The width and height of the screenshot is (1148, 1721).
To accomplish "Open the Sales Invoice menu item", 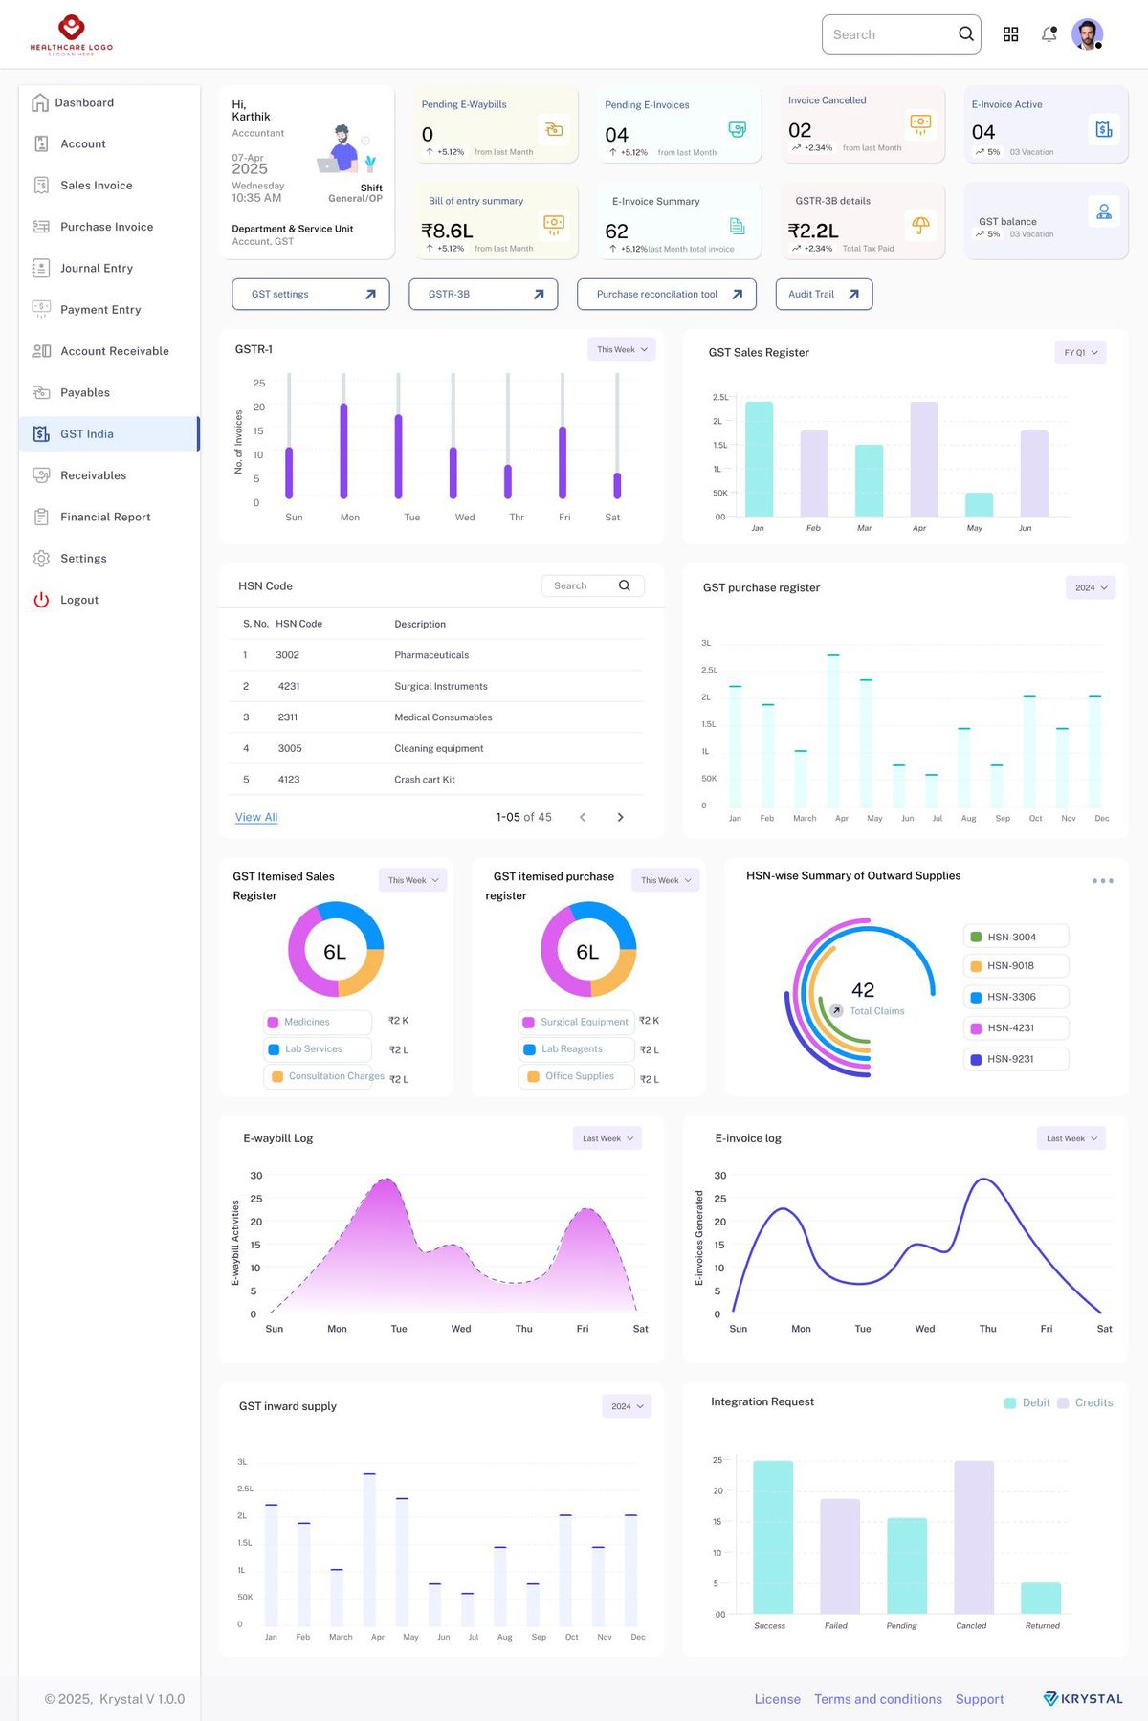I will tap(109, 186).
